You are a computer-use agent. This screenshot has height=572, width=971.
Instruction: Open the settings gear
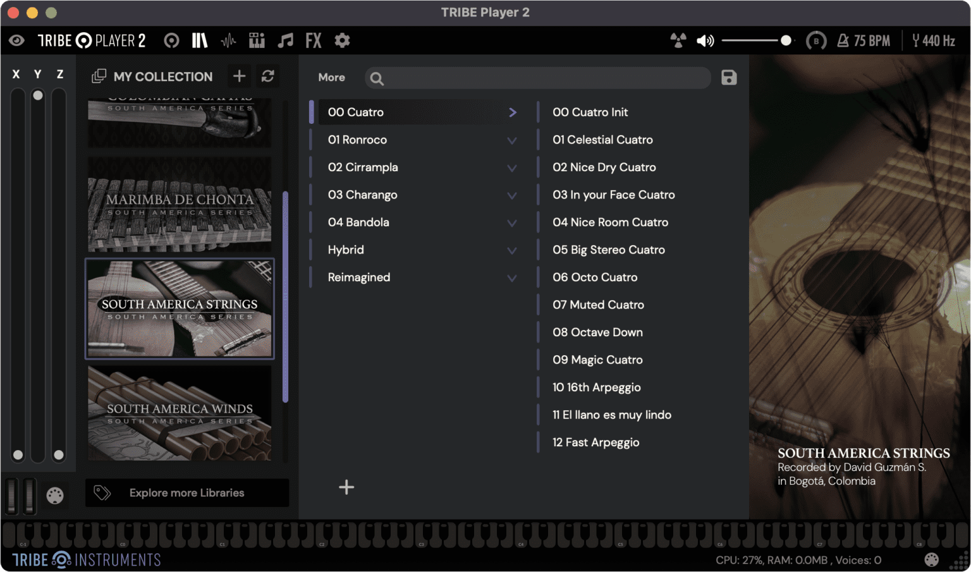click(x=342, y=40)
